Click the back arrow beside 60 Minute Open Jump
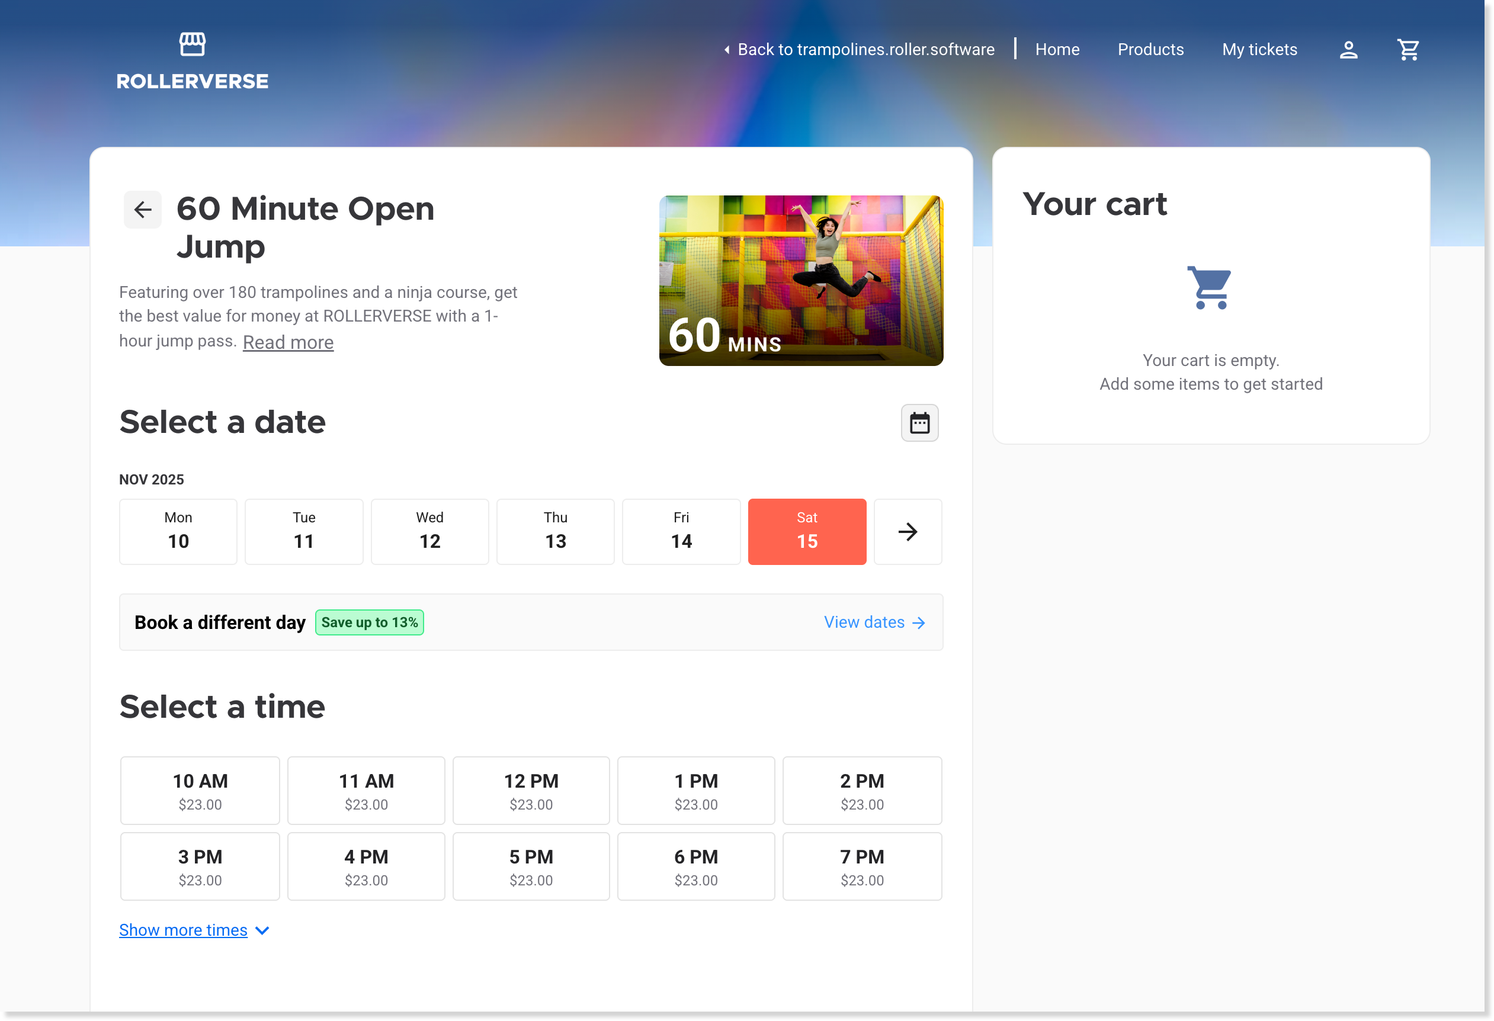The image size is (1494, 1021). pos(142,209)
